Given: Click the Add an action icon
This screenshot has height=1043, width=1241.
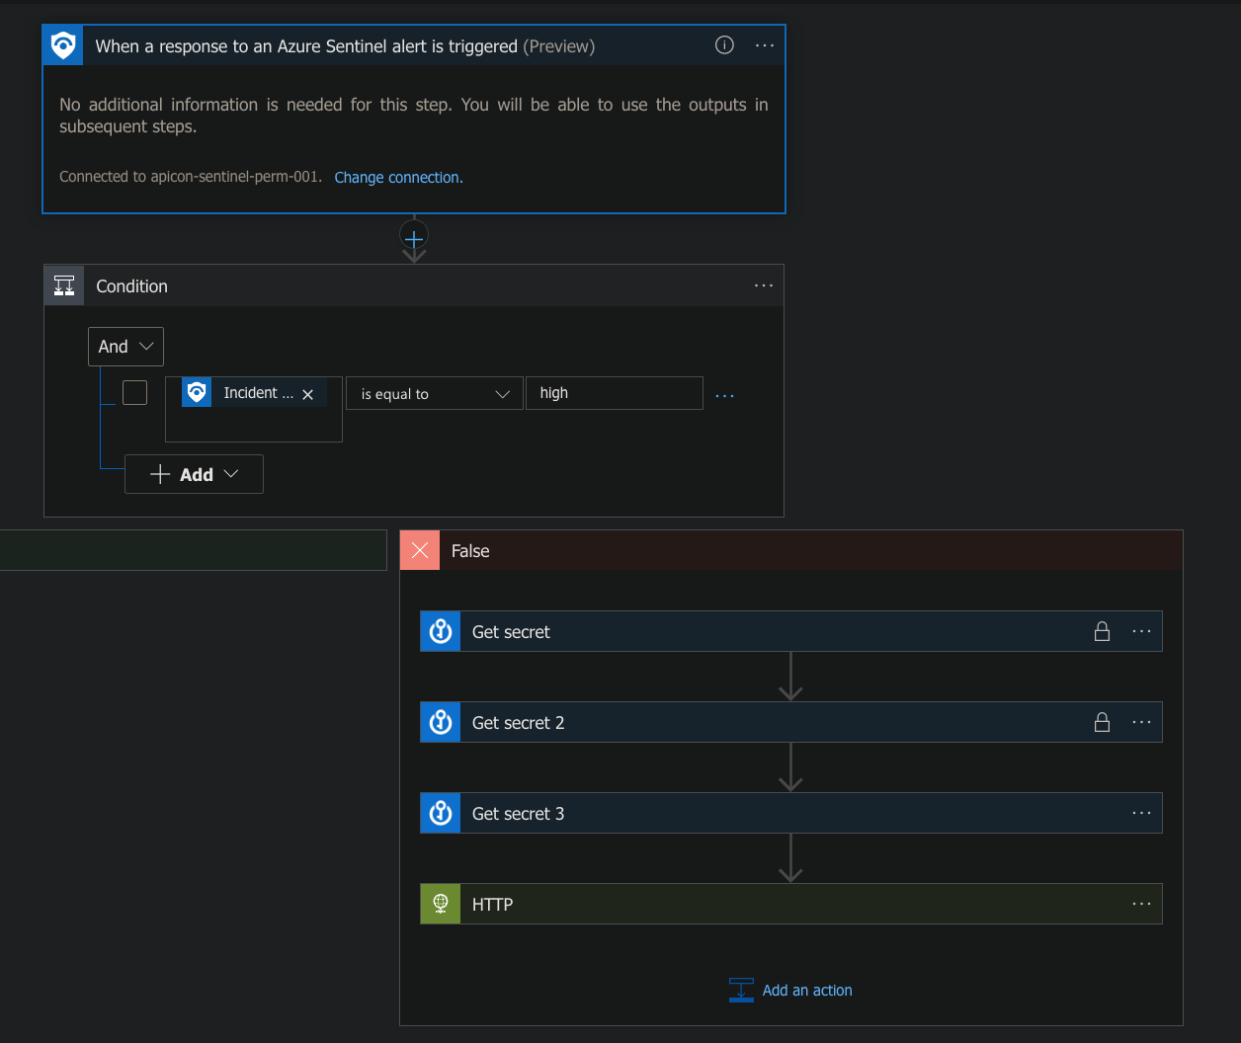Looking at the screenshot, I should tap(741, 990).
